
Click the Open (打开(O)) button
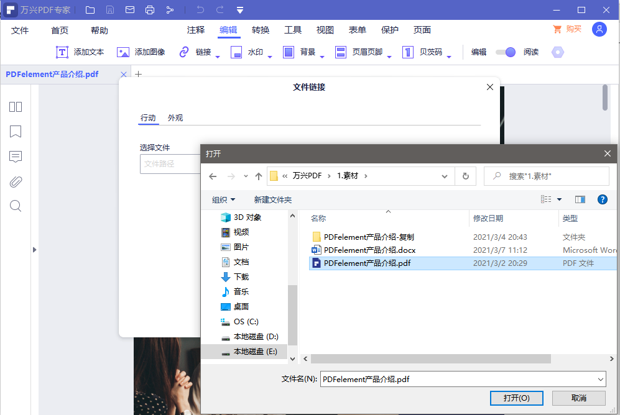(517, 398)
